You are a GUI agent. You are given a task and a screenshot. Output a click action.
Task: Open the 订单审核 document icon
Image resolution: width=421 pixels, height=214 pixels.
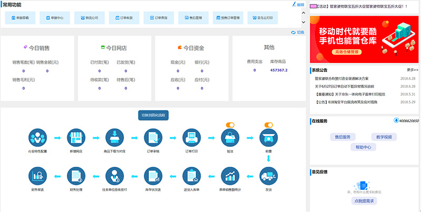pos(153,138)
